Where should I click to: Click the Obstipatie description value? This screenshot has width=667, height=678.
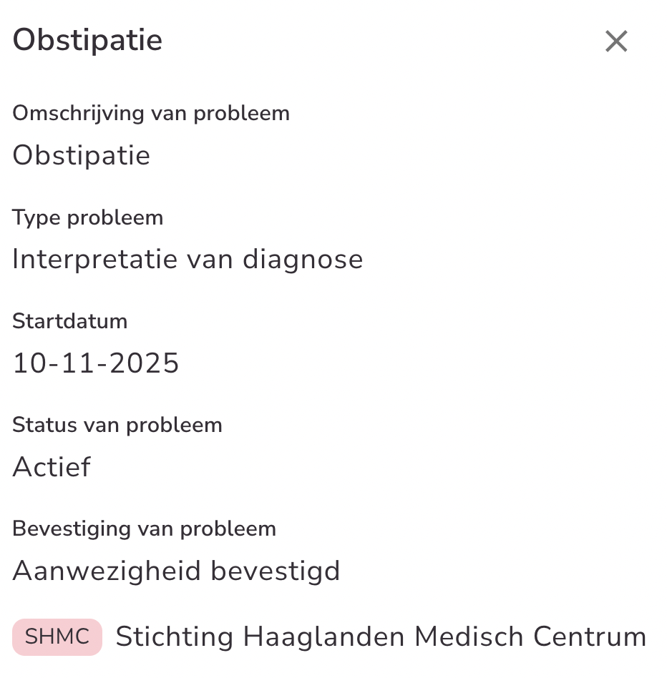click(x=82, y=155)
